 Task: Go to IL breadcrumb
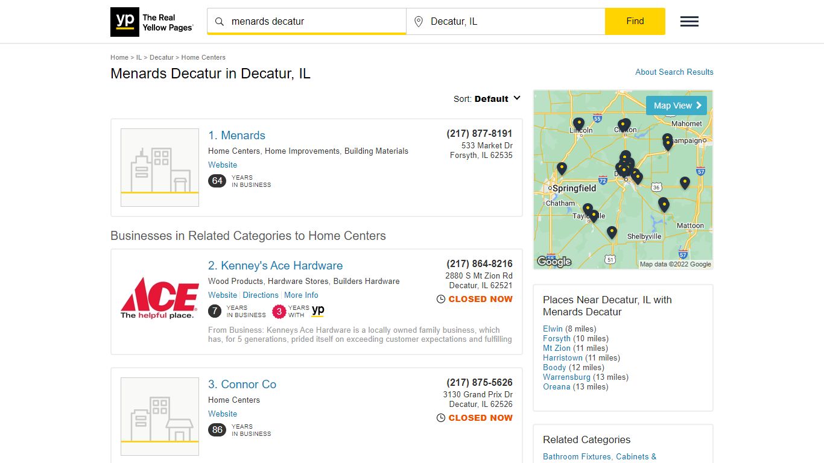click(x=139, y=57)
